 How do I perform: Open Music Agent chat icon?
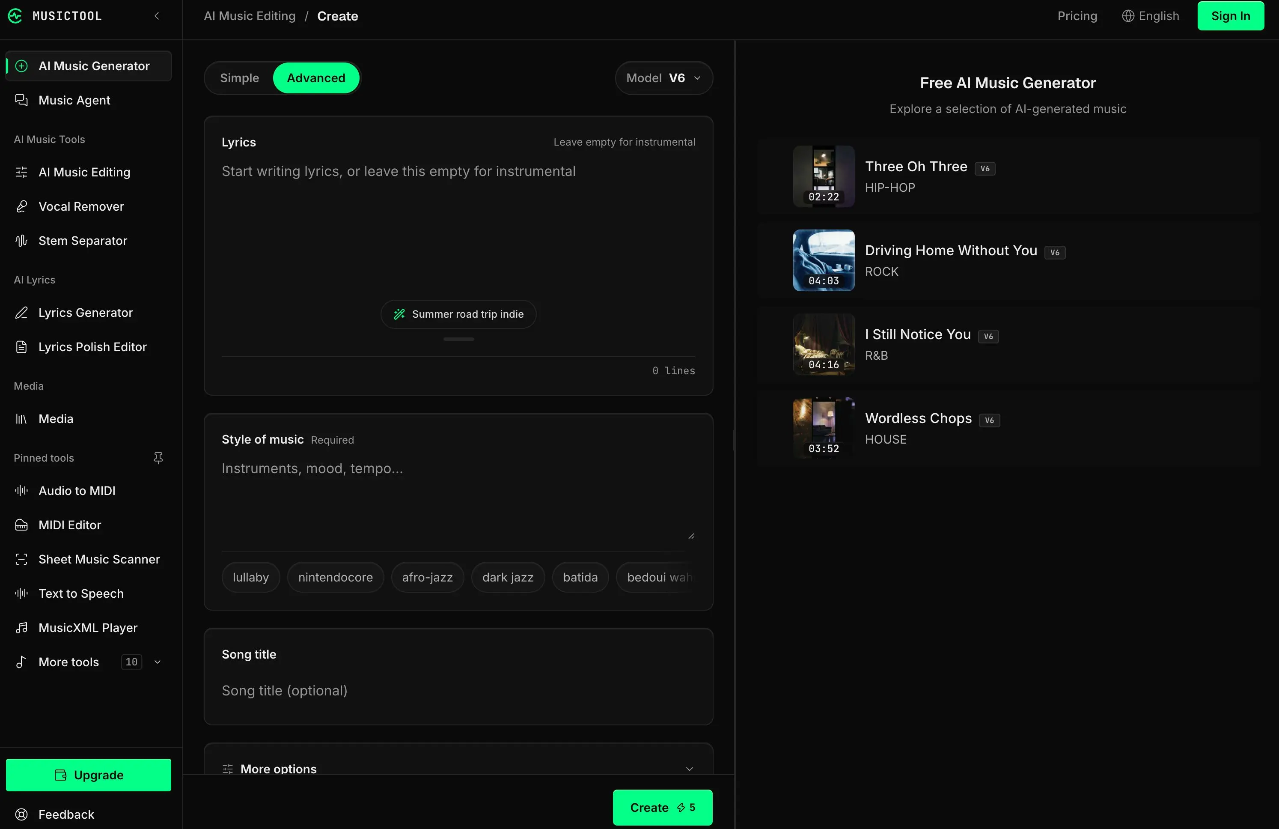pos(21,101)
